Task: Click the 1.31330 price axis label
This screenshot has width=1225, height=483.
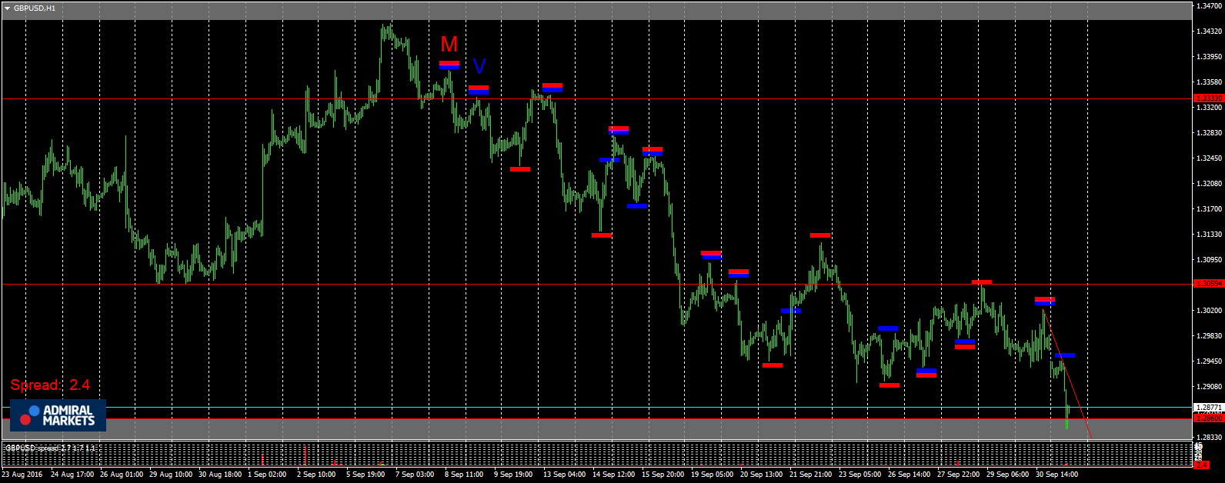Action: pos(1210,235)
